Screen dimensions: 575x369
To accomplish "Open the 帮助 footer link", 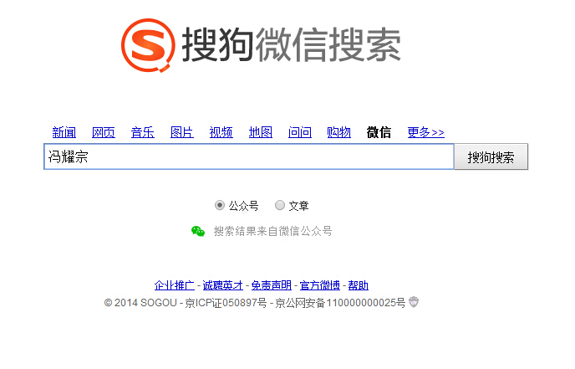I will tap(359, 285).
